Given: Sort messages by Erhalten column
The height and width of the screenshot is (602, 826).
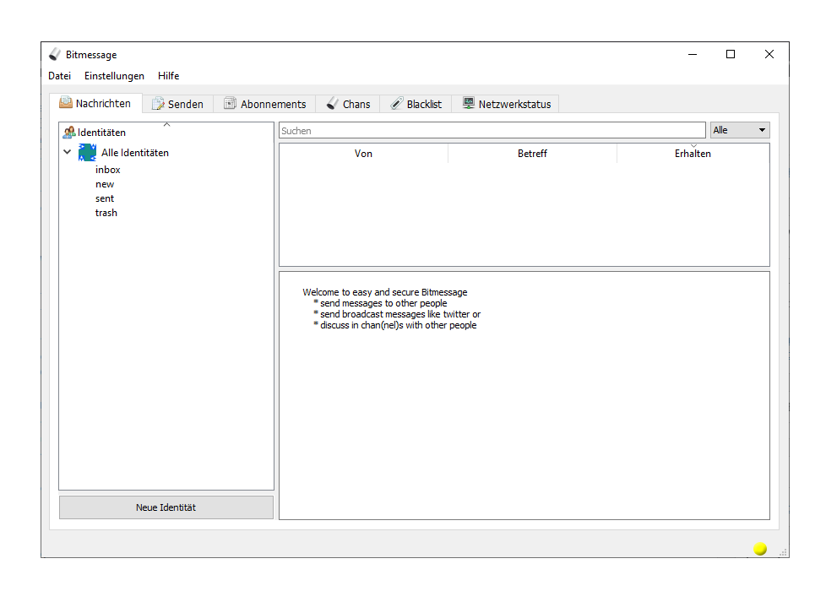Looking at the screenshot, I should click(693, 154).
